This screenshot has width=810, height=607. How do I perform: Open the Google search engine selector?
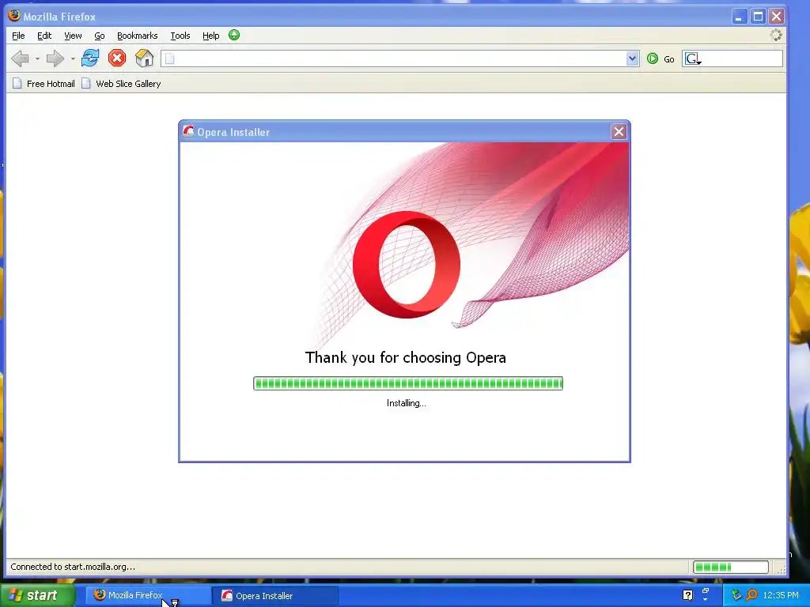point(693,58)
